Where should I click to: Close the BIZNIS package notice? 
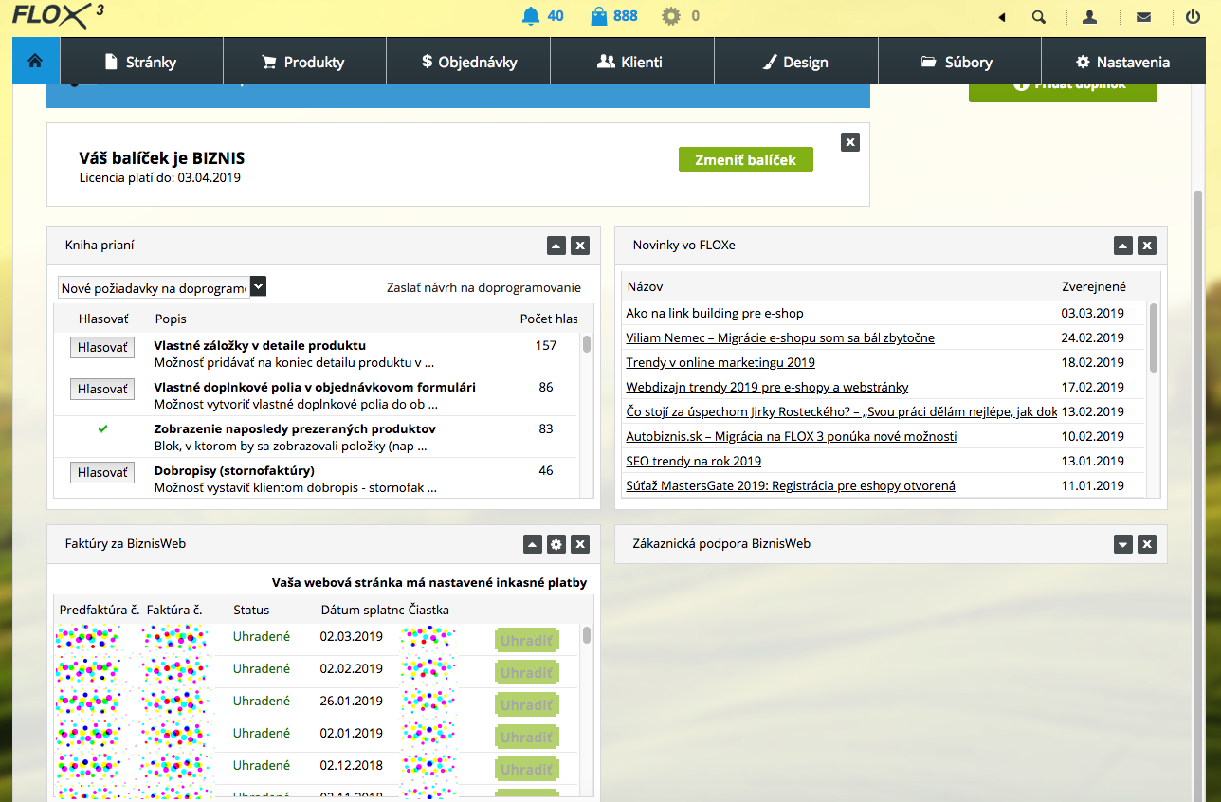(850, 142)
